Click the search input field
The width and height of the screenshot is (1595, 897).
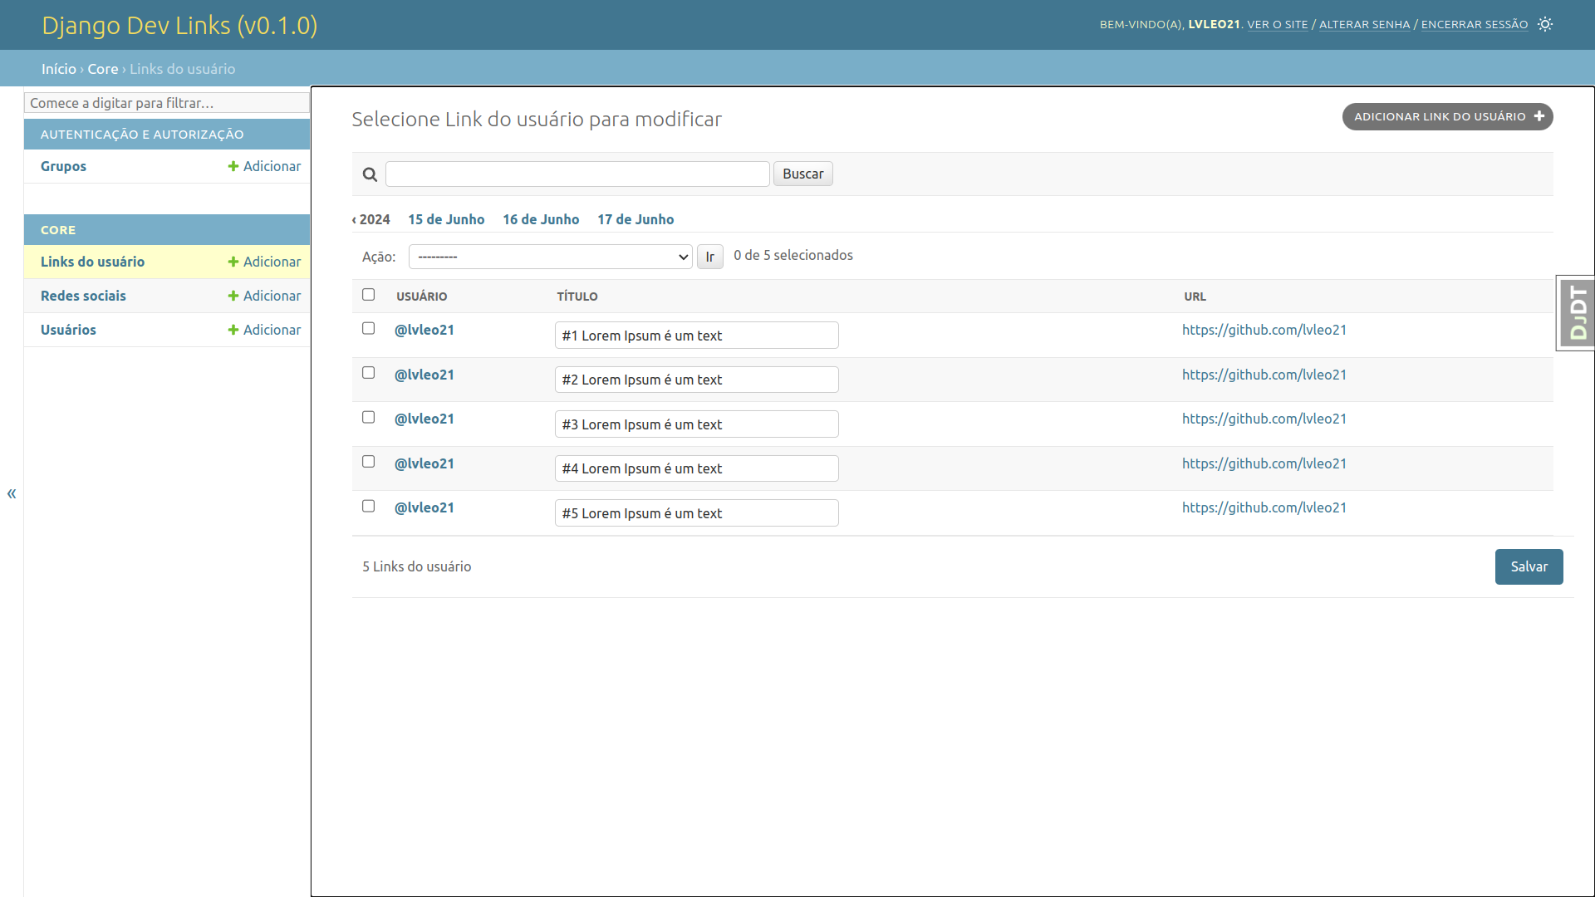(577, 173)
